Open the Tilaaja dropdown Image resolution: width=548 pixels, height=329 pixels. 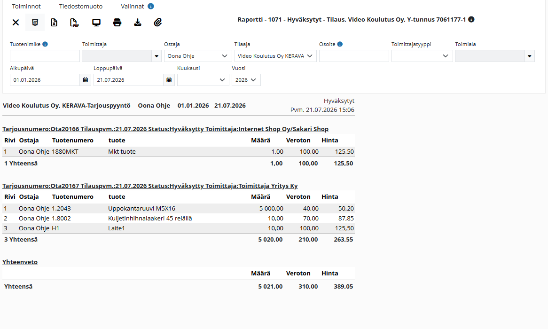pyautogui.click(x=275, y=56)
